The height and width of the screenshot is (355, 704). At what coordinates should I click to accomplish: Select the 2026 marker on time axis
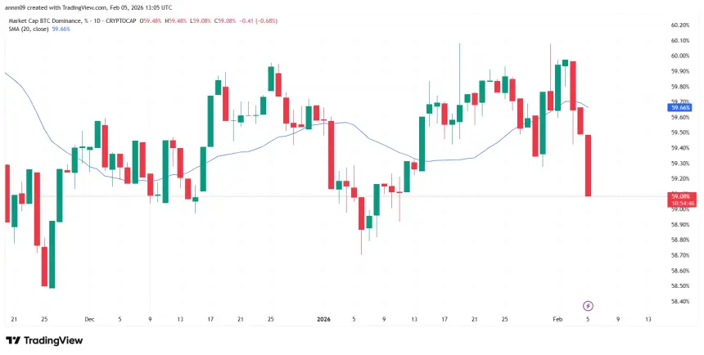323,319
